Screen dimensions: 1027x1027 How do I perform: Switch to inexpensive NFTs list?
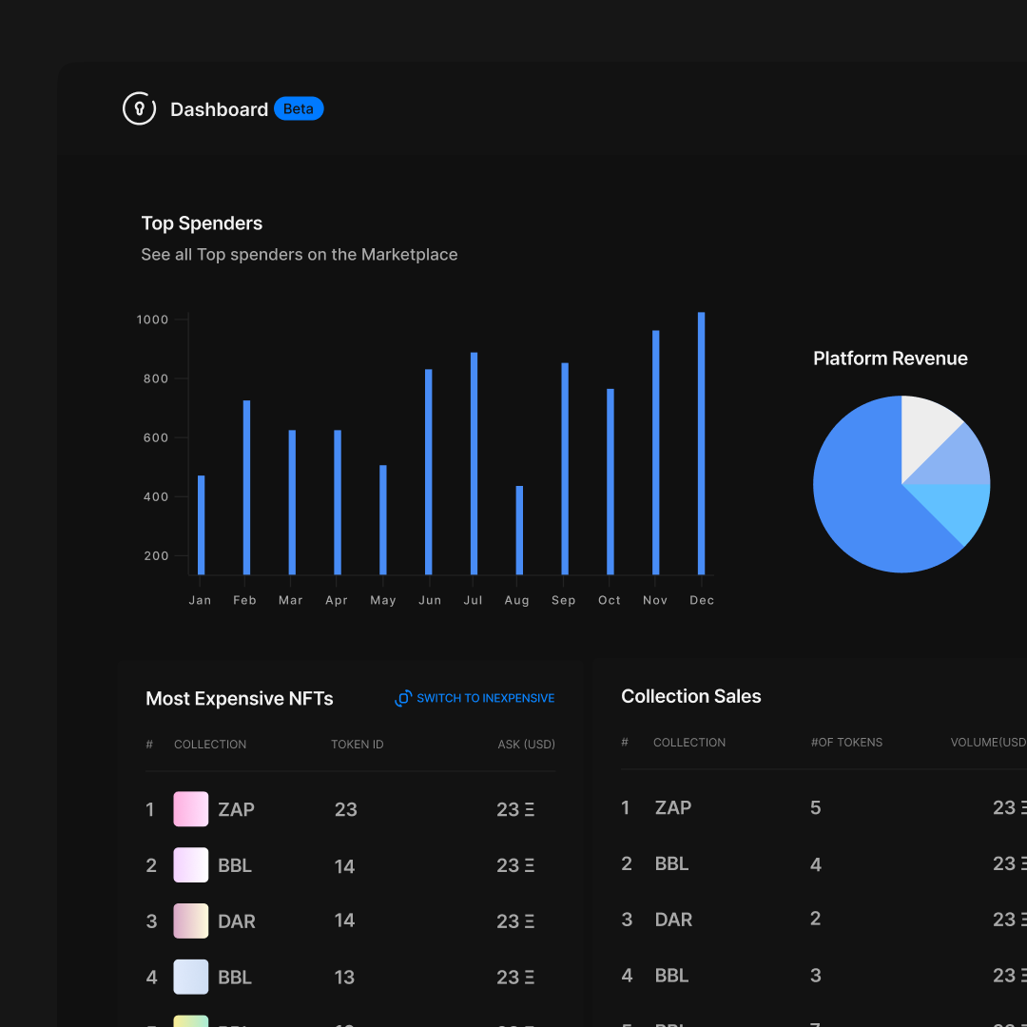tap(485, 698)
